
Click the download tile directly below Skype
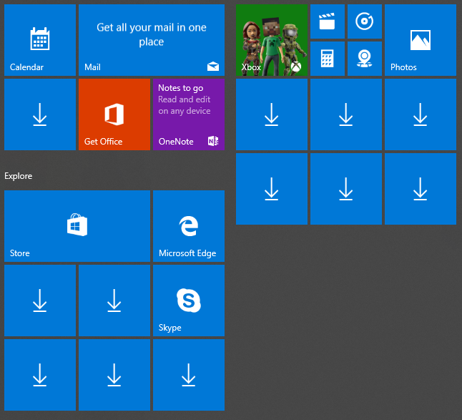click(189, 375)
